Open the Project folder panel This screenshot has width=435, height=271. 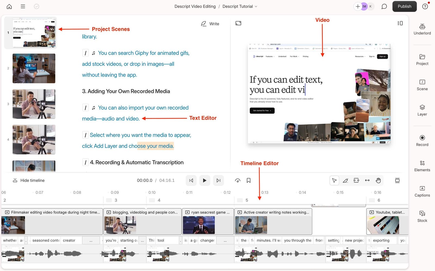(422, 60)
